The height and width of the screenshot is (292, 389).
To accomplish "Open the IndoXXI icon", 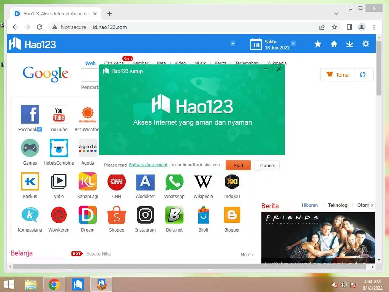I will [232, 182].
